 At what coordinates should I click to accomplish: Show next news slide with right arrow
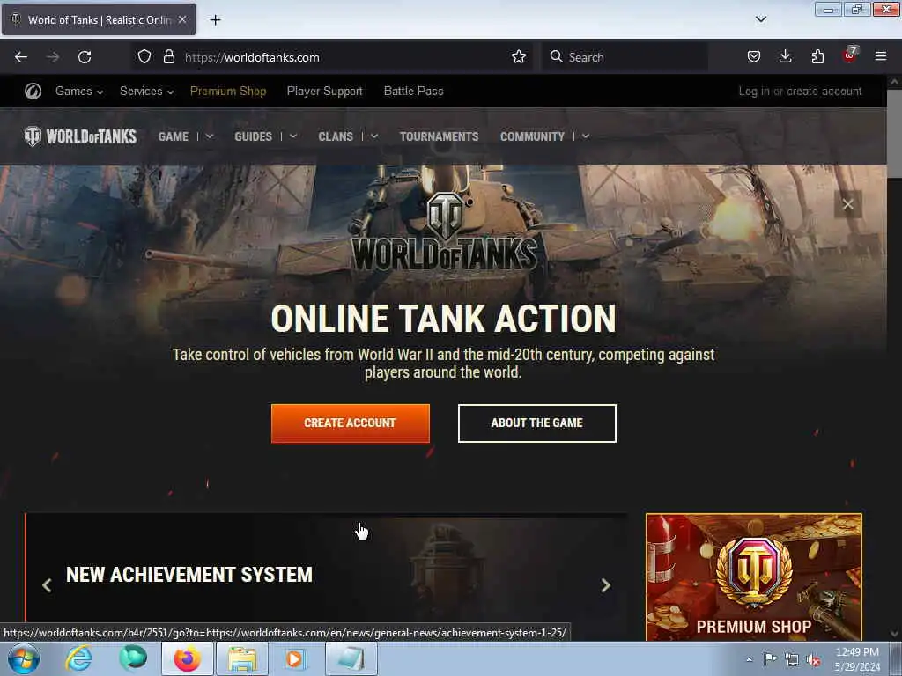click(605, 585)
